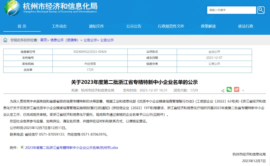Click the Hangzhou bureau globe logo

(x=12, y=8)
